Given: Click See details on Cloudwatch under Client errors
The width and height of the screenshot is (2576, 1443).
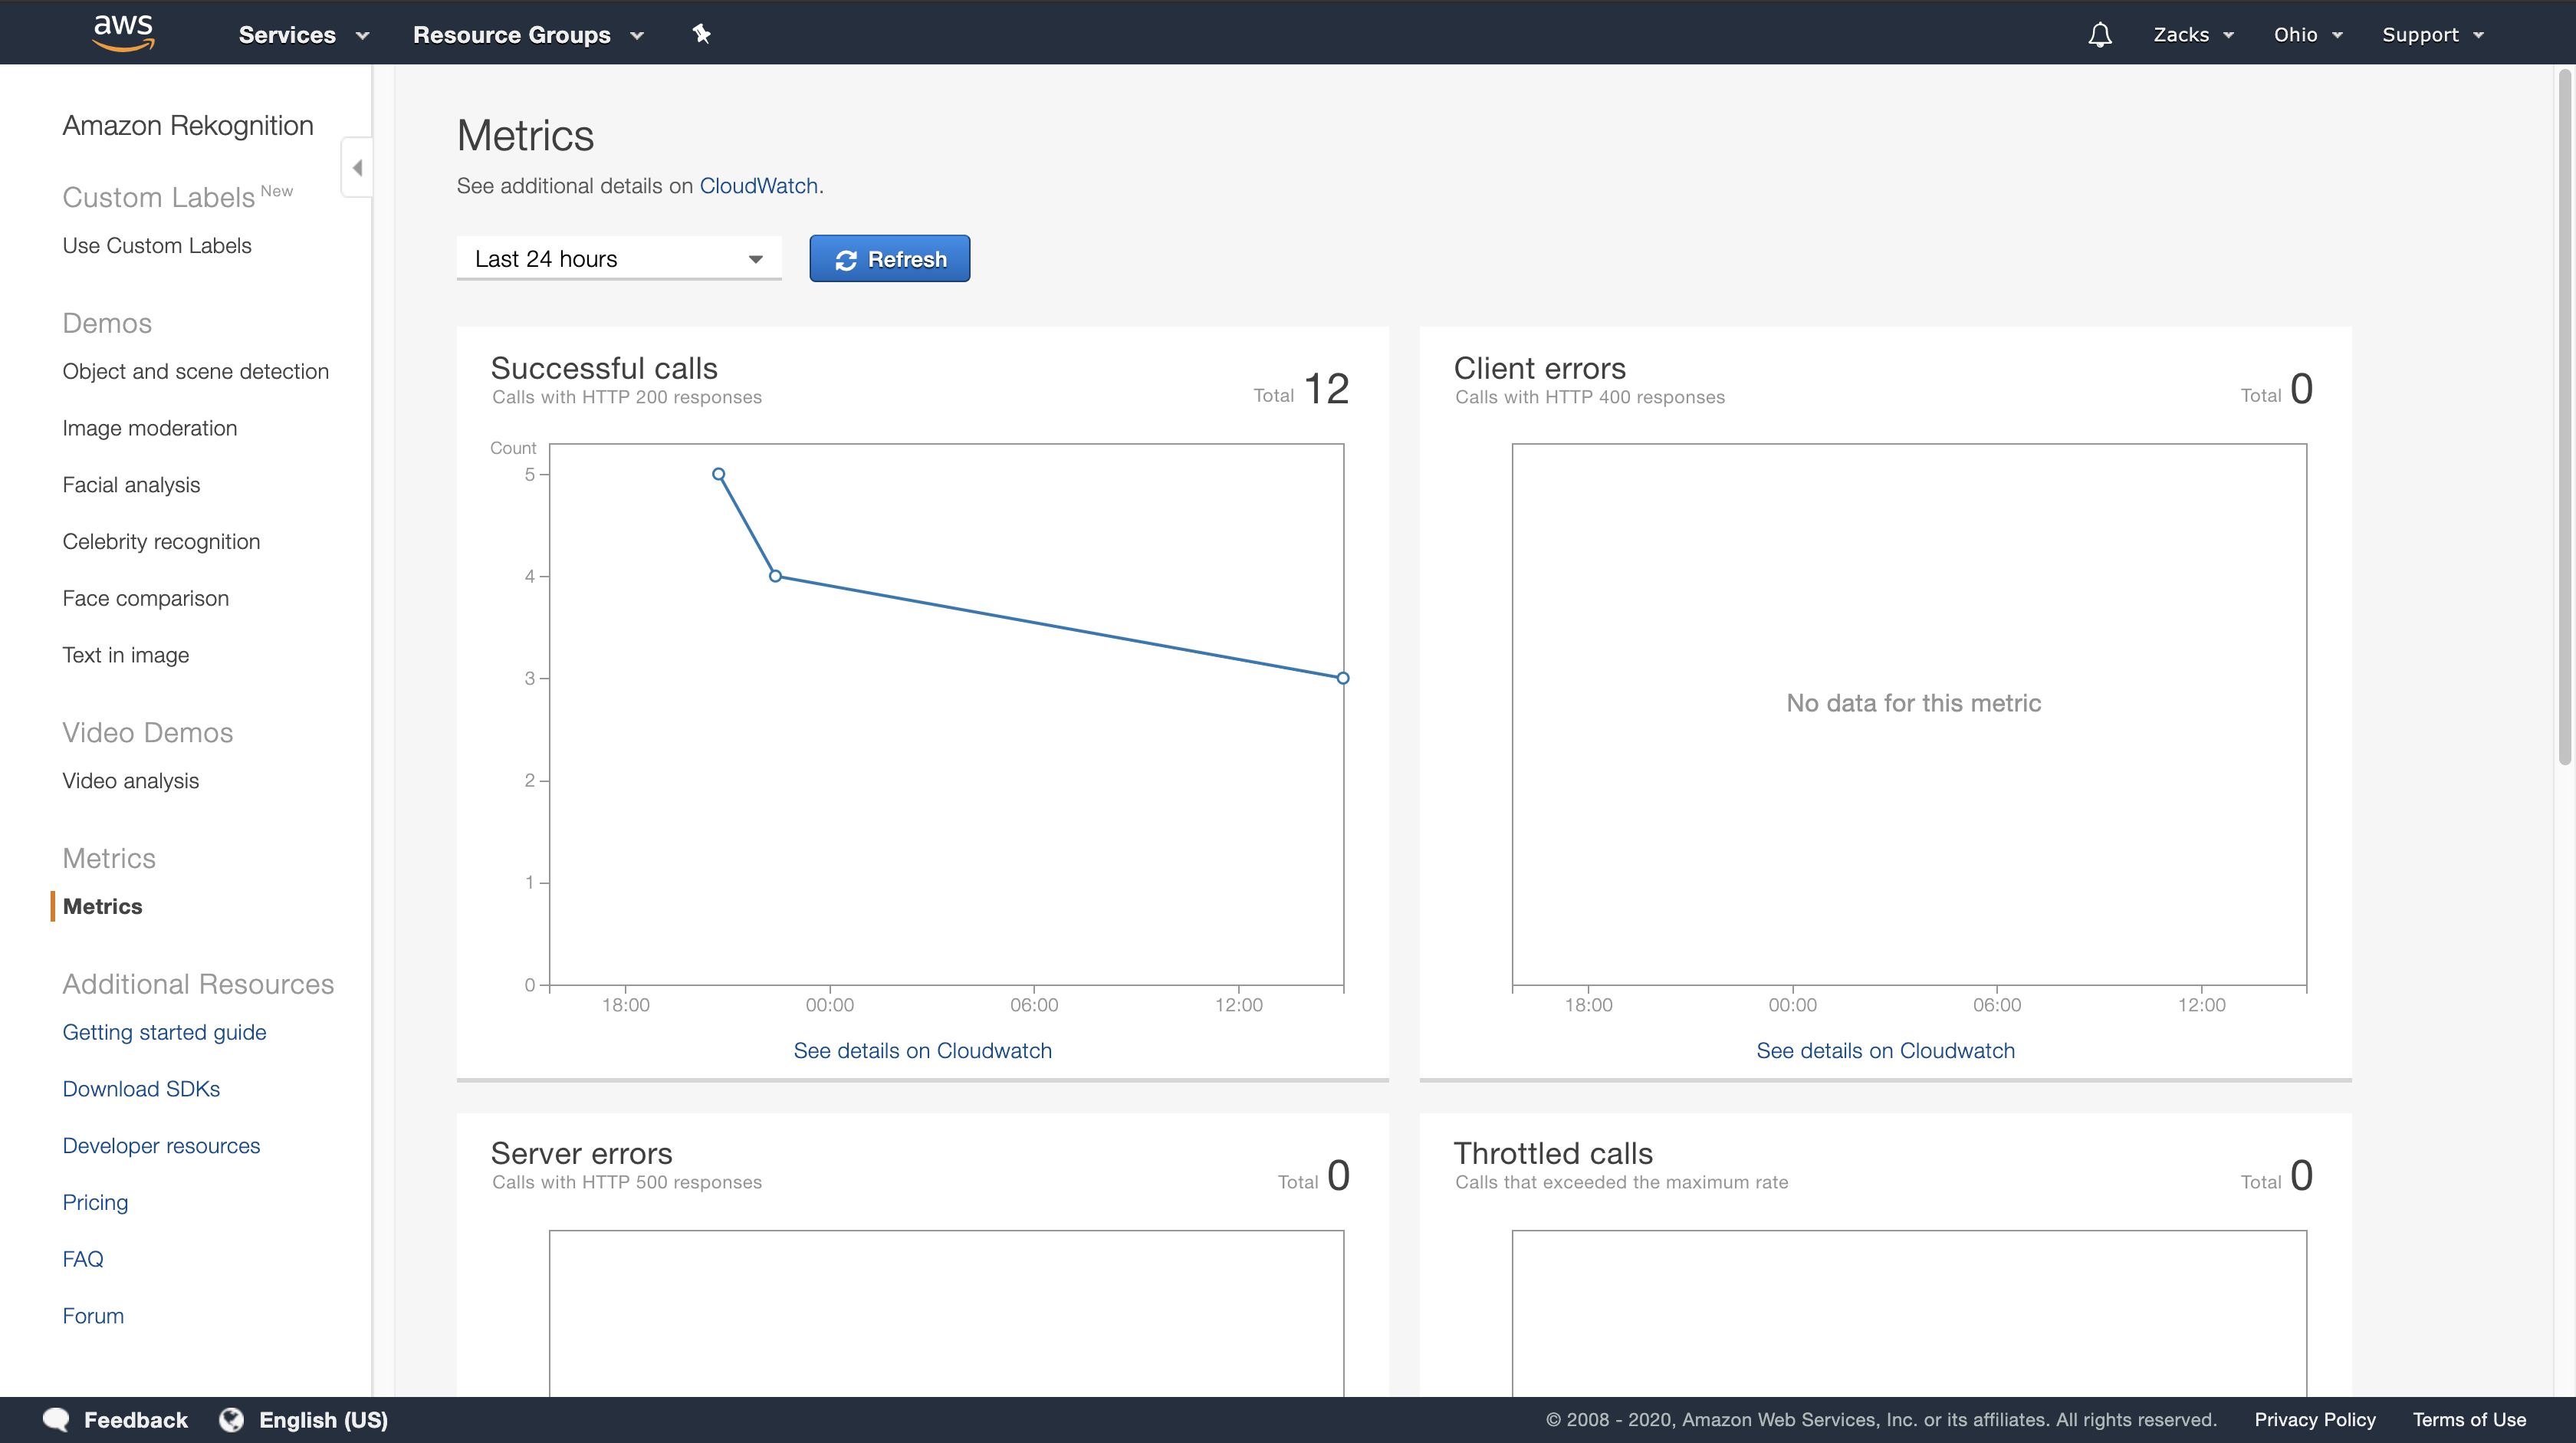Looking at the screenshot, I should coord(1885,1050).
